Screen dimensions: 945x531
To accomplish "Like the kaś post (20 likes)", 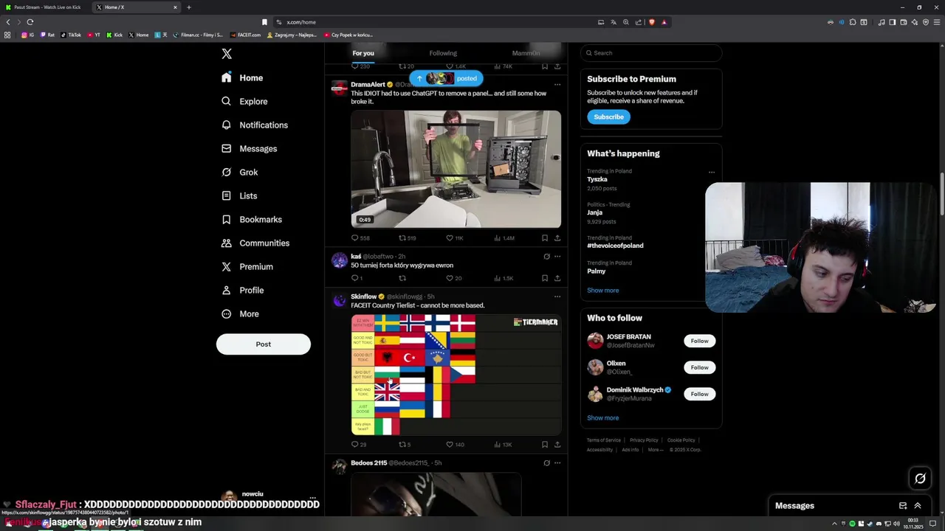I will (454, 278).
